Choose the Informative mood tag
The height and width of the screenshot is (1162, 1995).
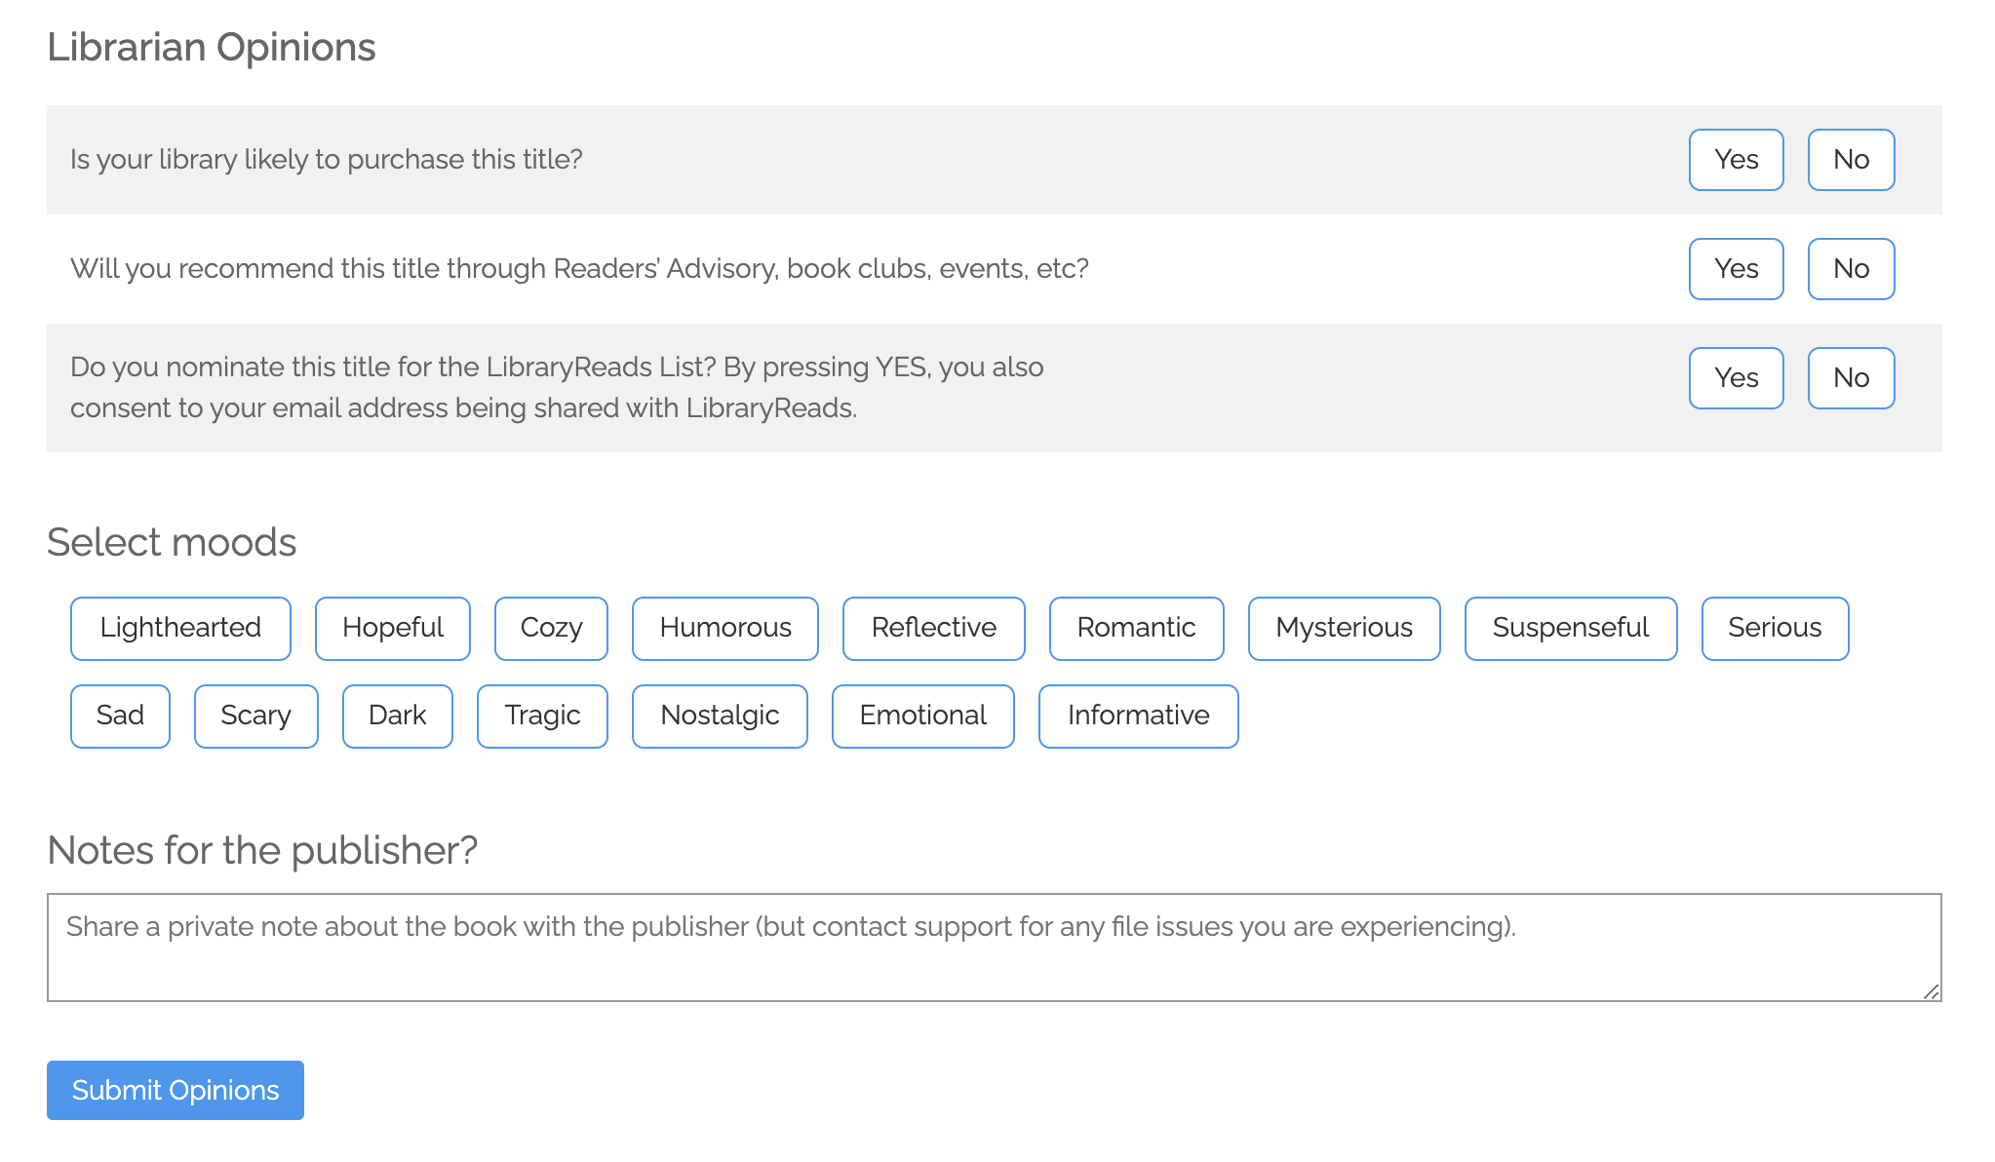pyautogui.click(x=1139, y=717)
